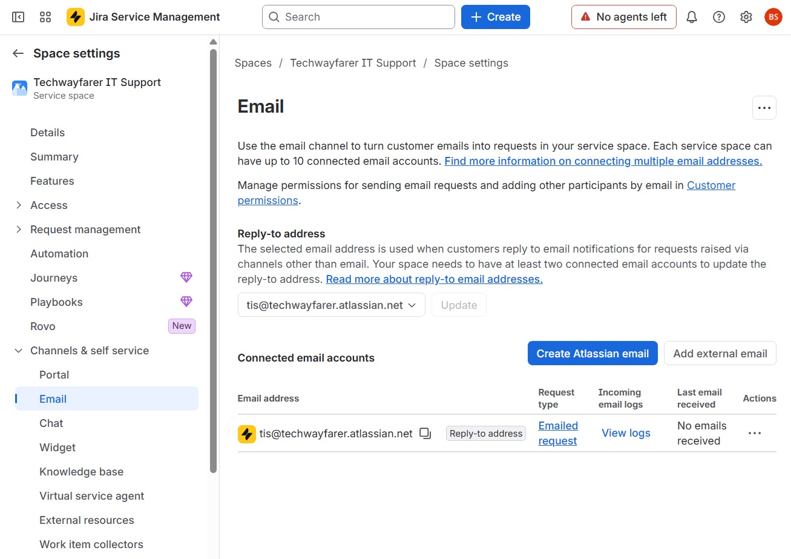Open Details in space settings

click(47, 133)
